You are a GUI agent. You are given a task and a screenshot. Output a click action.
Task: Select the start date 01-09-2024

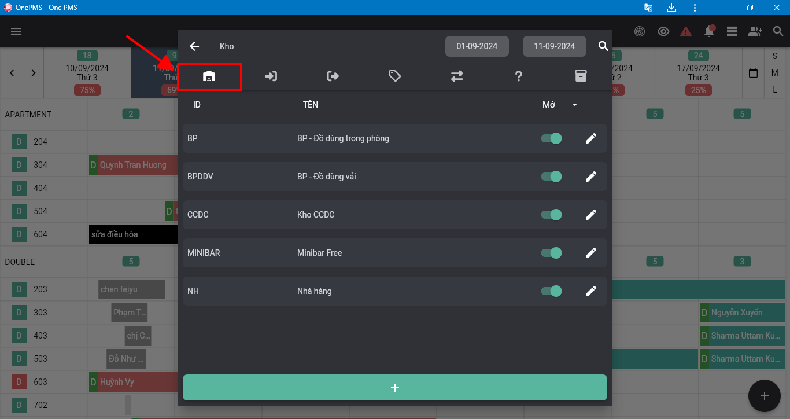pyautogui.click(x=477, y=46)
